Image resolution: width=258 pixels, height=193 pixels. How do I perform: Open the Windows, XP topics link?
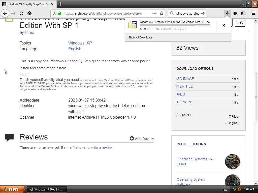click(x=80, y=43)
